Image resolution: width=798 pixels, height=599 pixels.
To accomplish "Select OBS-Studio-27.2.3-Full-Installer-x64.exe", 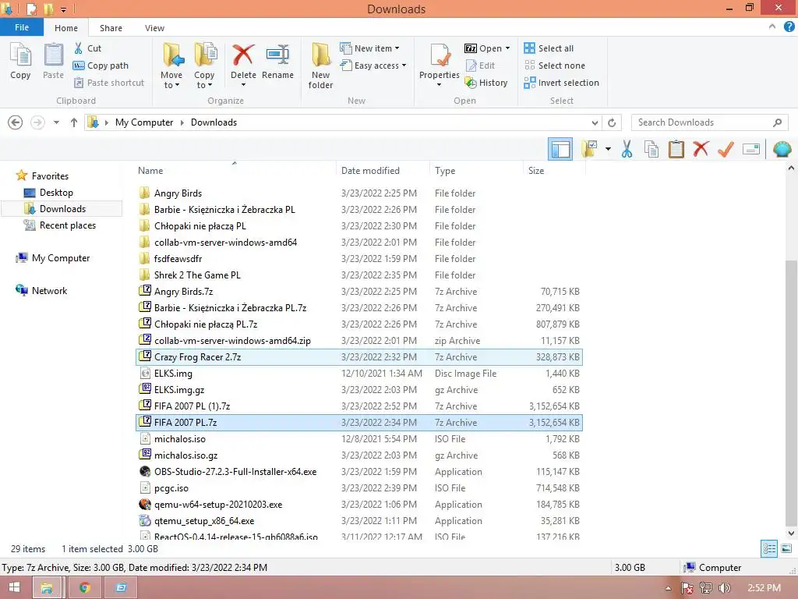I will coord(358,472).
